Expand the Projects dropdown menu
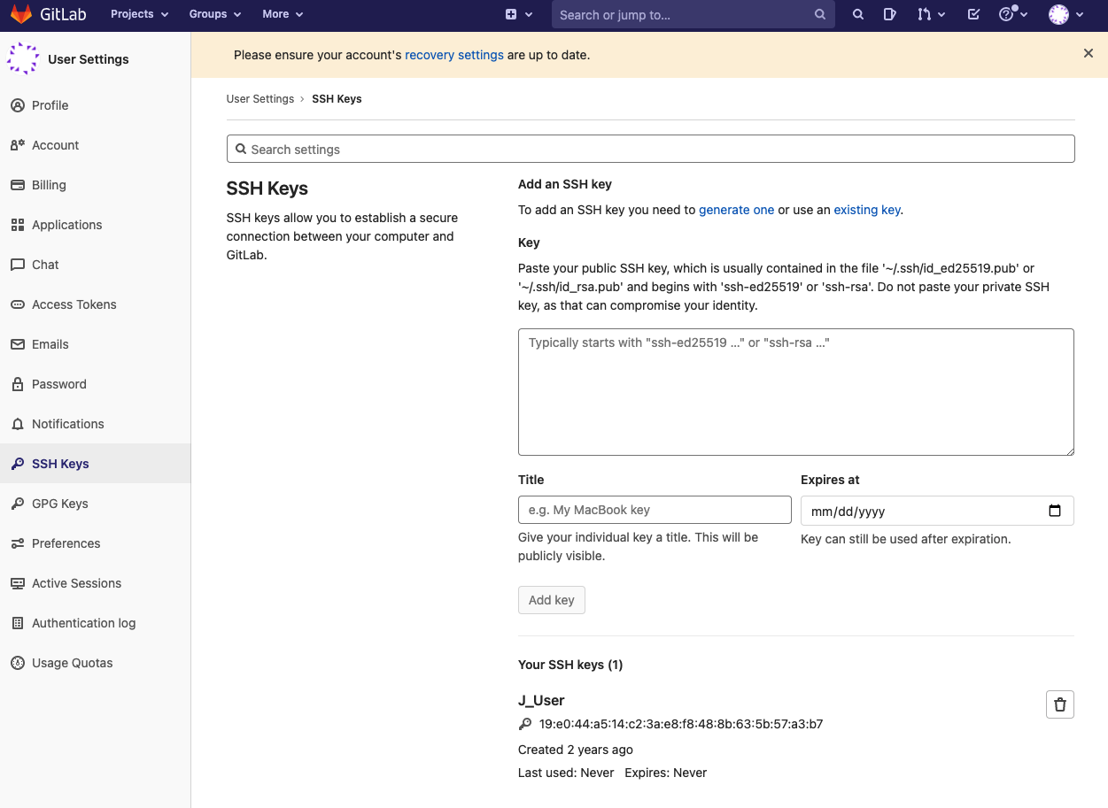The height and width of the screenshot is (808, 1108). [139, 14]
